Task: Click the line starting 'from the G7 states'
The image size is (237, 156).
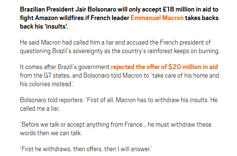Action: coord(119,75)
